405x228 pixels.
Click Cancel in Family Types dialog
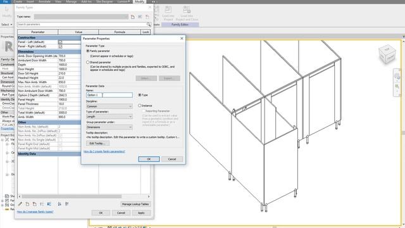121,213
